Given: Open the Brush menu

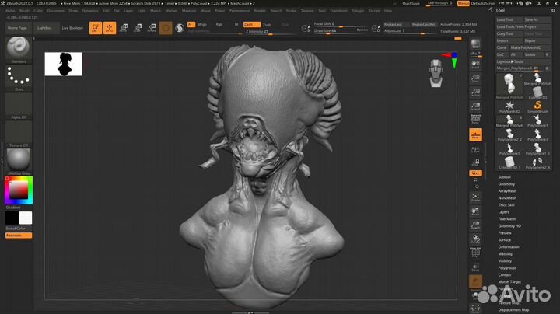Looking at the screenshot, I should (24, 11).
